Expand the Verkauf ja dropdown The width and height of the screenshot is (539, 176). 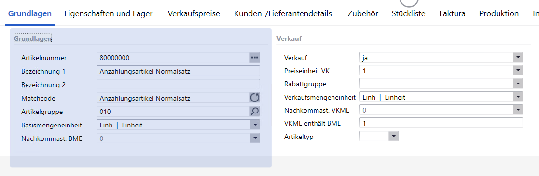click(518, 58)
